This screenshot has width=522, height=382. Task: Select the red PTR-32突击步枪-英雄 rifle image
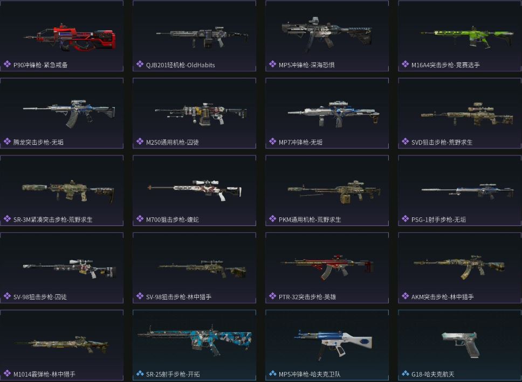pos(327,267)
